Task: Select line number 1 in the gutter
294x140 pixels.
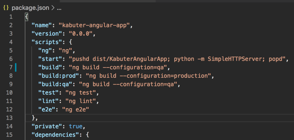Action: pyautogui.click(x=11, y=17)
